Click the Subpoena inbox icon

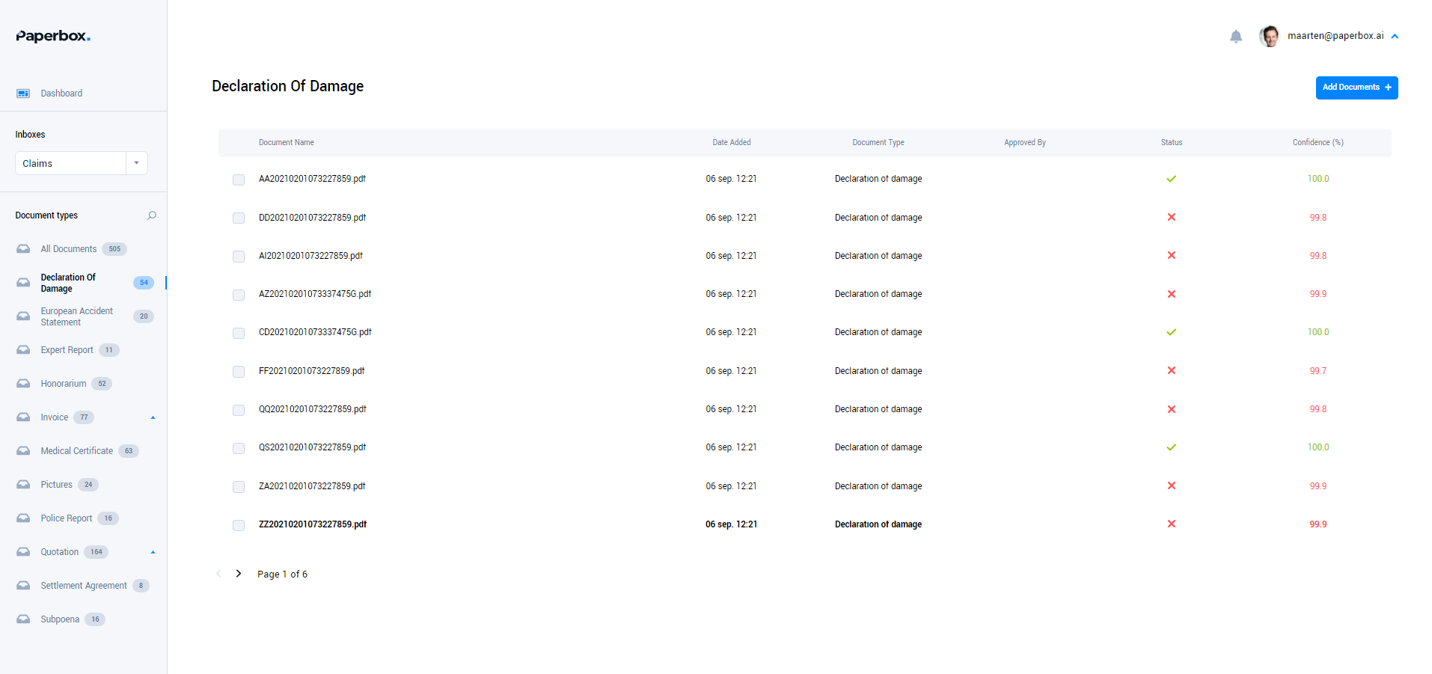(23, 619)
